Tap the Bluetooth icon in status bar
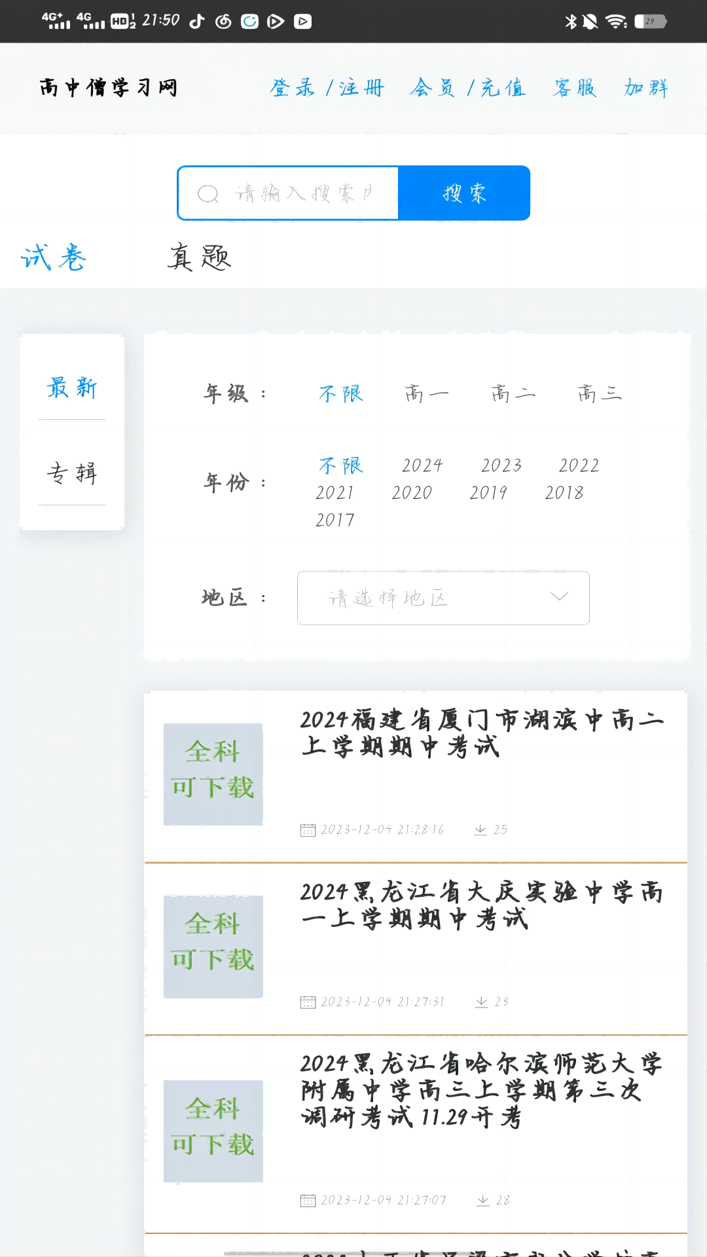This screenshot has width=707, height=1257. 571,22
